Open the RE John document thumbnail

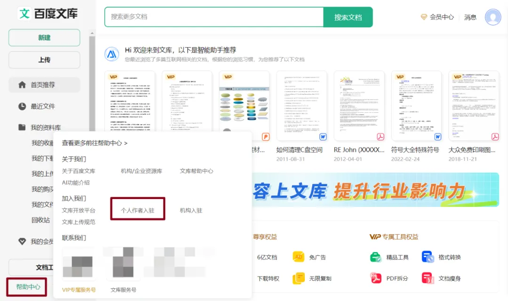[359, 106]
